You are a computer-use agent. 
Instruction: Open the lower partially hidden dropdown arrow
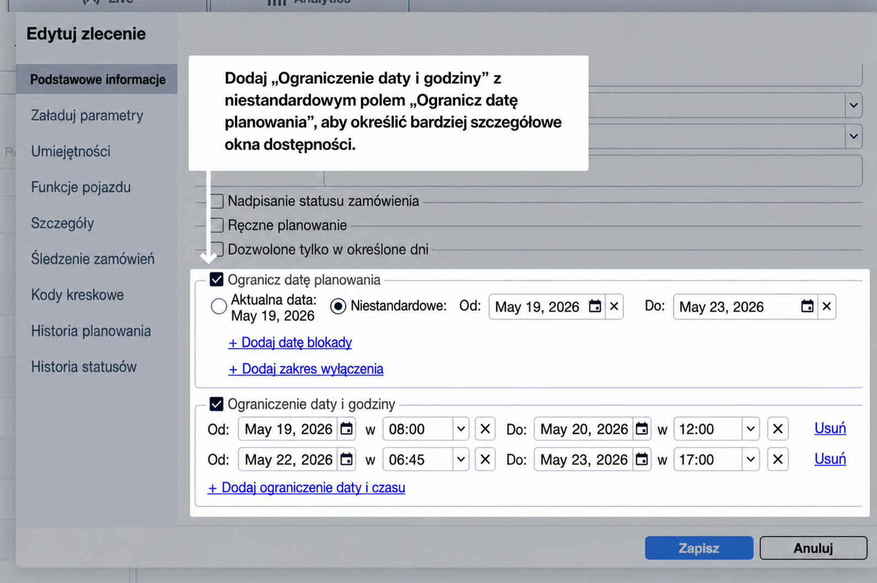[x=854, y=136]
